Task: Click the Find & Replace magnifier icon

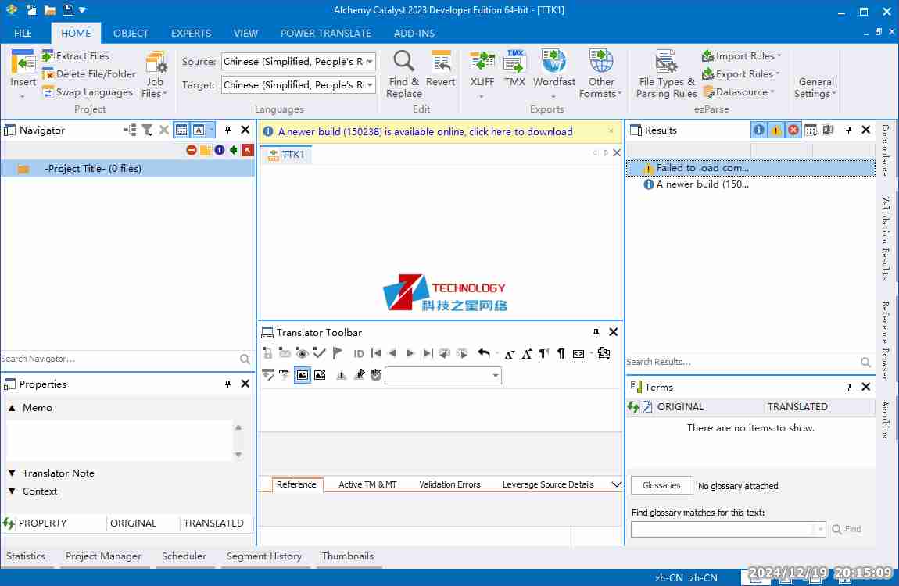Action: [403, 62]
